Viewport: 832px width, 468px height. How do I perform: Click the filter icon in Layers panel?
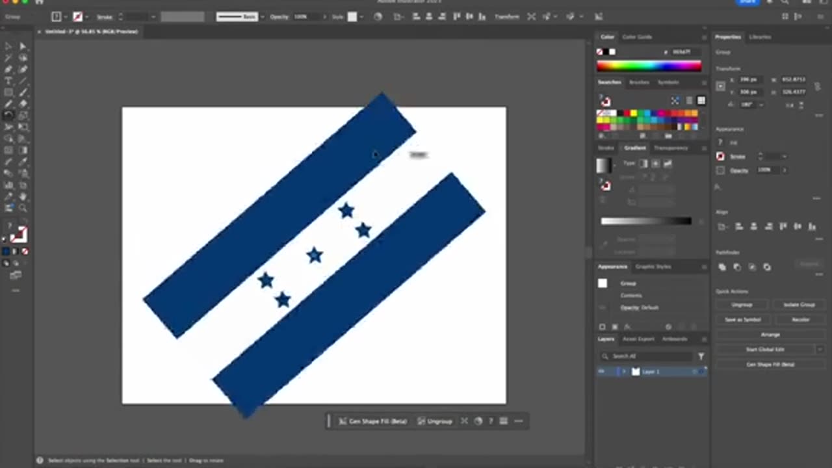(701, 356)
